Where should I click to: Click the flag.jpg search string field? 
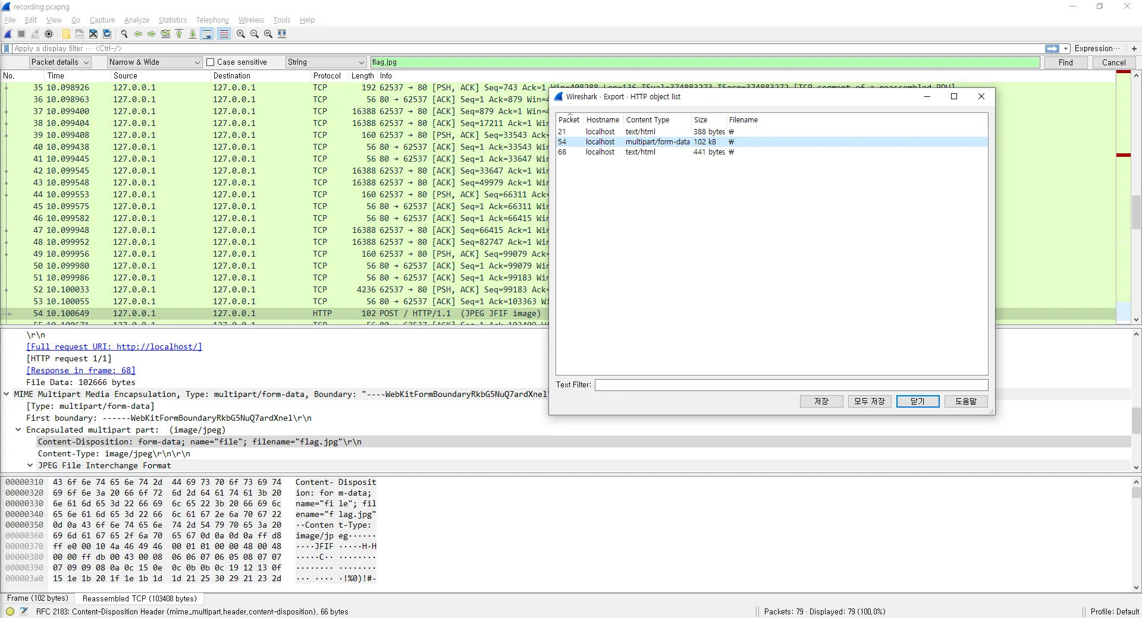[705, 62]
